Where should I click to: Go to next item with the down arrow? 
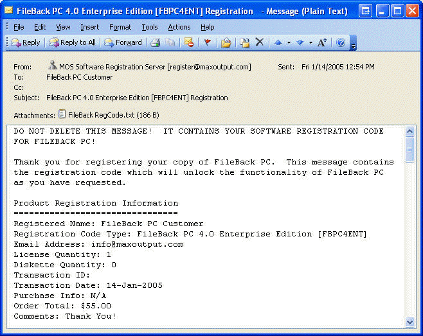pos(300,42)
